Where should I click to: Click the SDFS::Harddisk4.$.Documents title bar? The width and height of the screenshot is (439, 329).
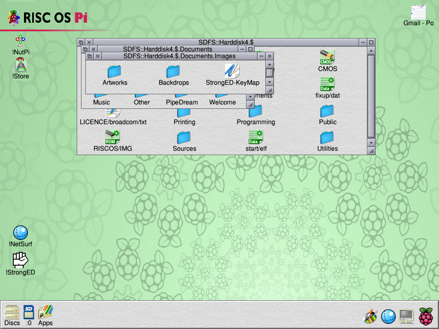pos(168,49)
